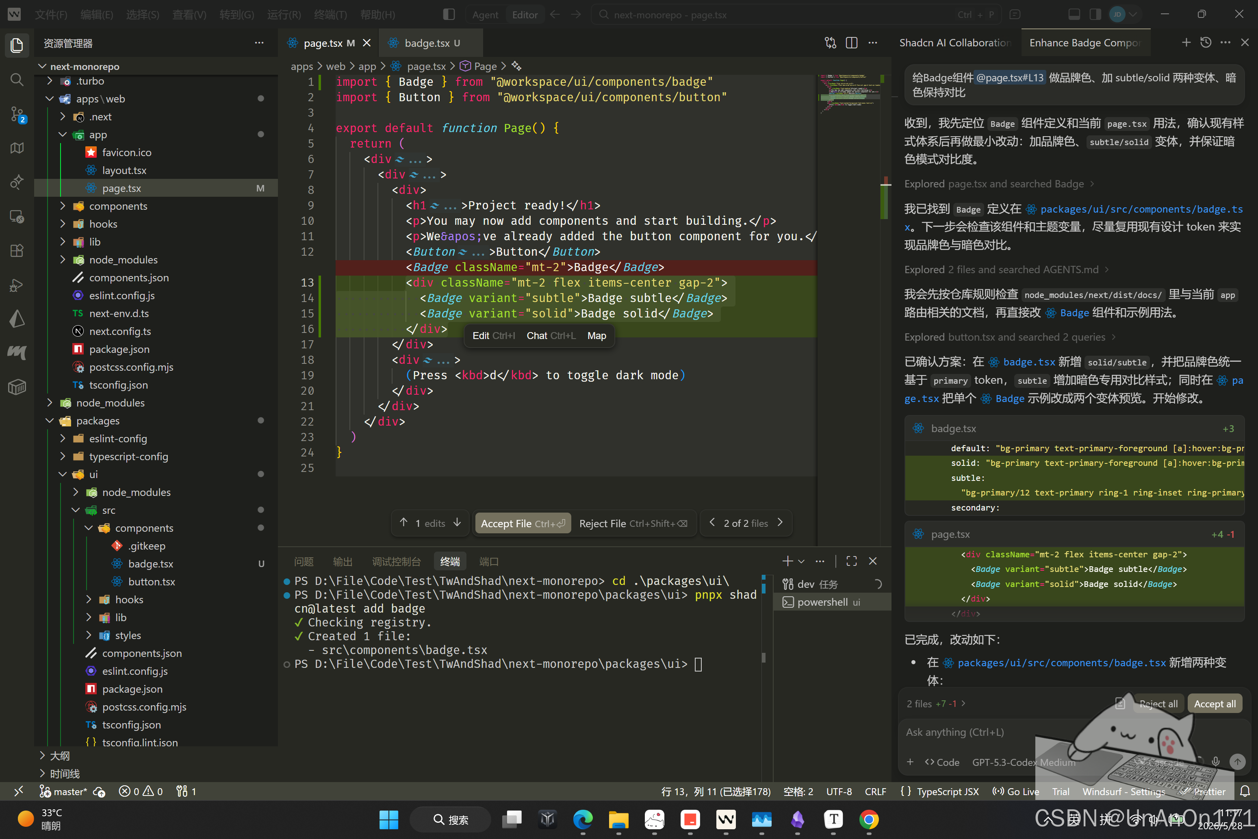Maximize the terminal panel size
This screenshot has height=839, width=1258.
[852, 561]
